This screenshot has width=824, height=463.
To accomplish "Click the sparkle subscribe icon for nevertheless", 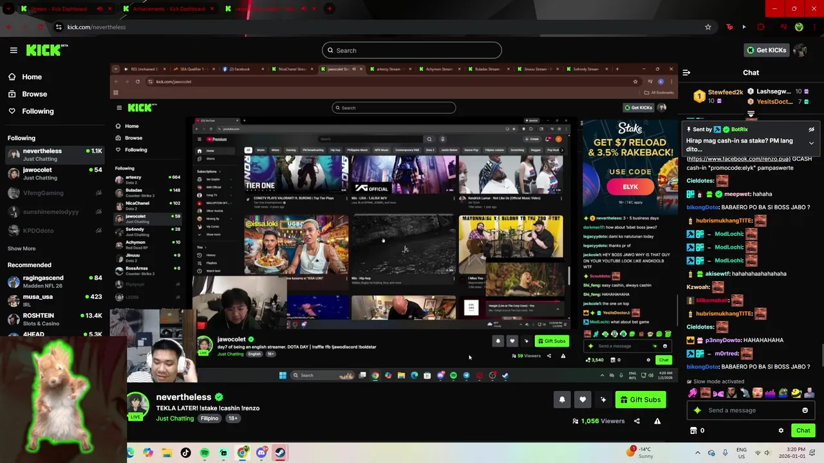I will [x=603, y=399].
